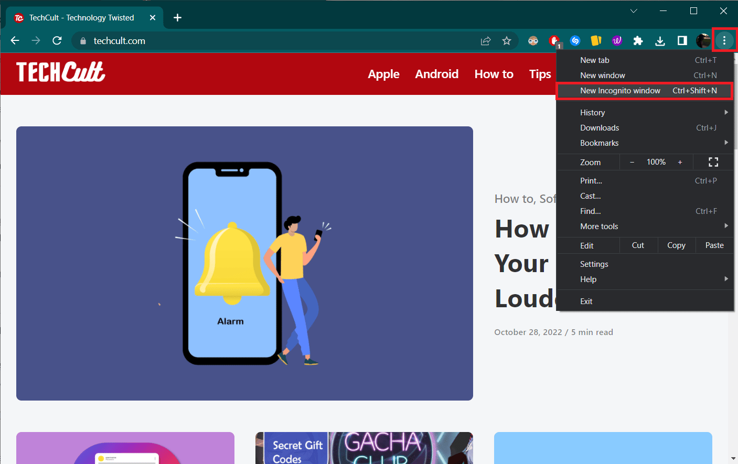The height and width of the screenshot is (464, 738).
Task: Click the Chrome profile avatar
Action: tap(703, 40)
